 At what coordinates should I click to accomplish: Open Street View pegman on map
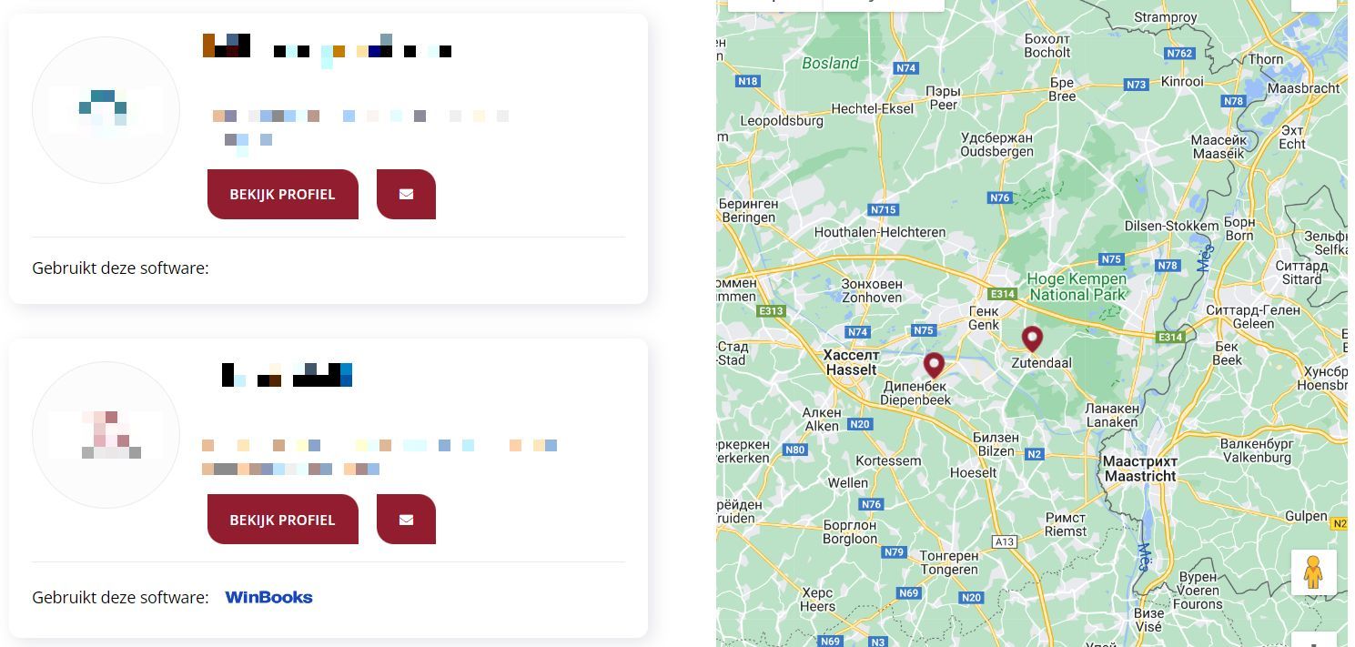click(x=1313, y=572)
